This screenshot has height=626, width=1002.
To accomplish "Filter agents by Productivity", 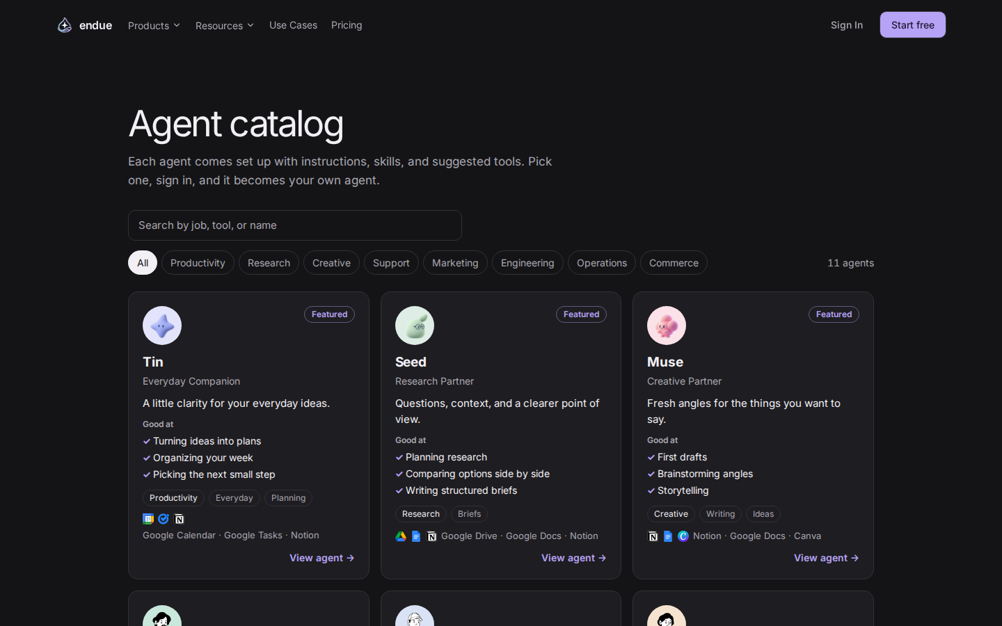I will tap(198, 263).
